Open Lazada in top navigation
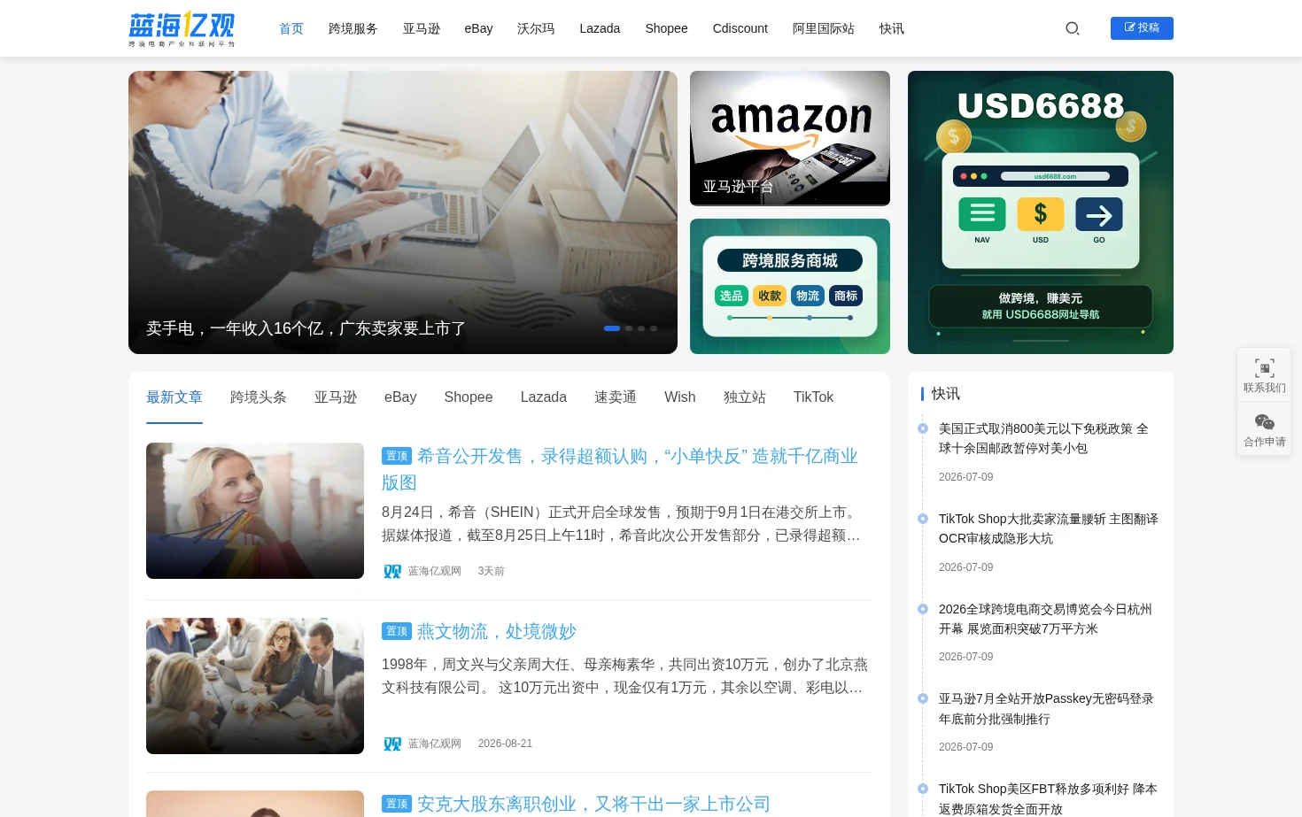 pyautogui.click(x=600, y=28)
